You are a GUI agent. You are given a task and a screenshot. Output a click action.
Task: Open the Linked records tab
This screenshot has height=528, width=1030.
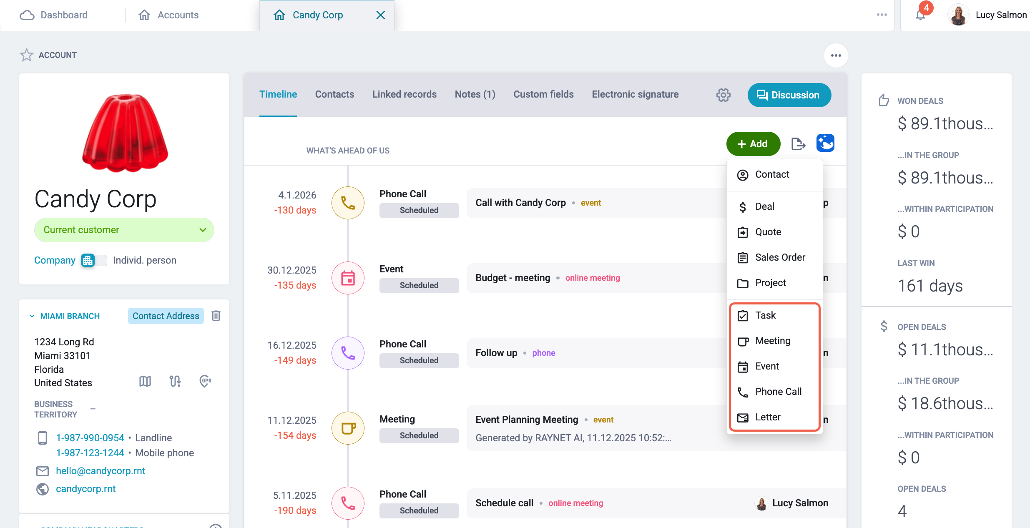404,94
